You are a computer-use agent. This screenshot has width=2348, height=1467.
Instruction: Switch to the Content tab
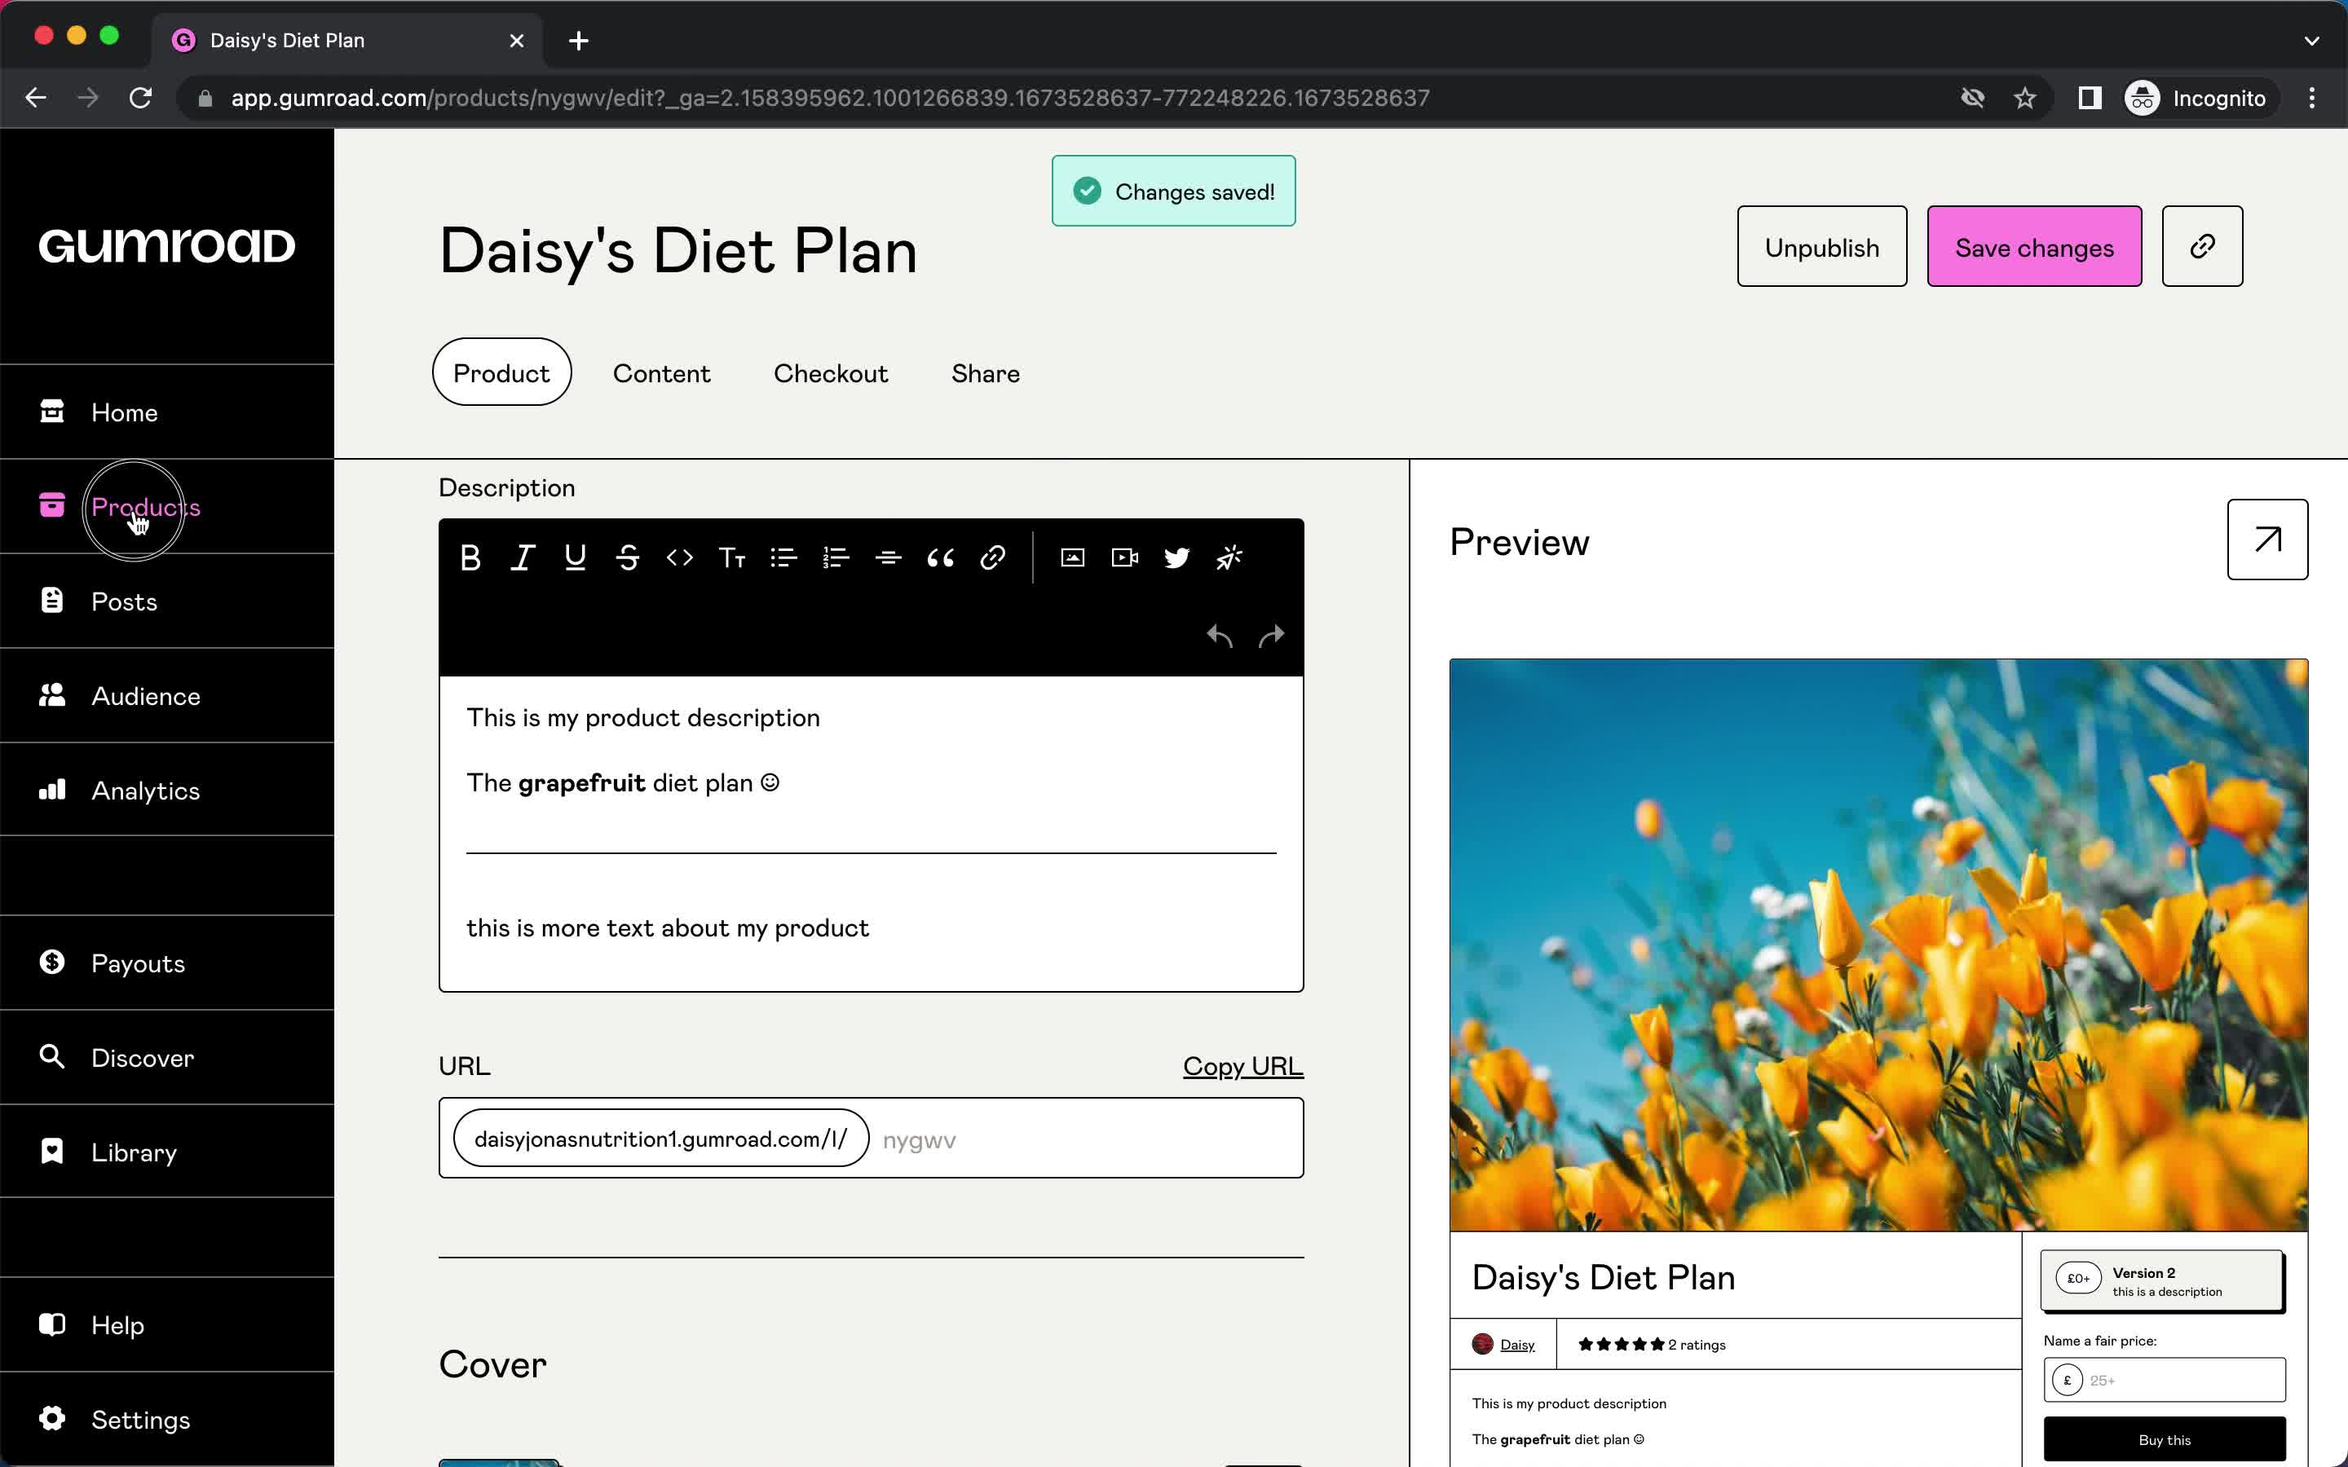pyautogui.click(x=661, y=372)
